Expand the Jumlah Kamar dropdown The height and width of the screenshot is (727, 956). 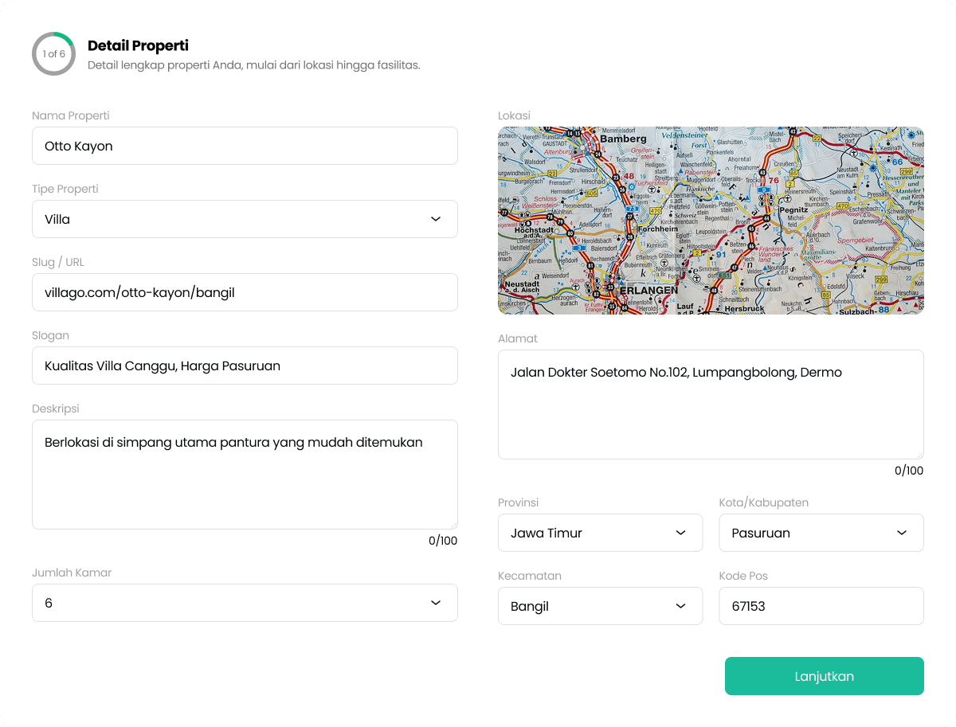point(245,603)
